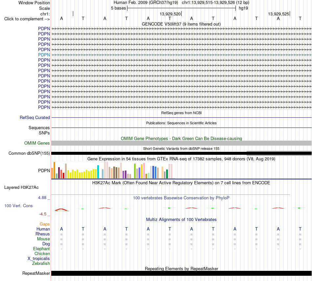Click the Zebrafish alignment row label
Viewport: 312px width, 281px height.
click(41, 263)
